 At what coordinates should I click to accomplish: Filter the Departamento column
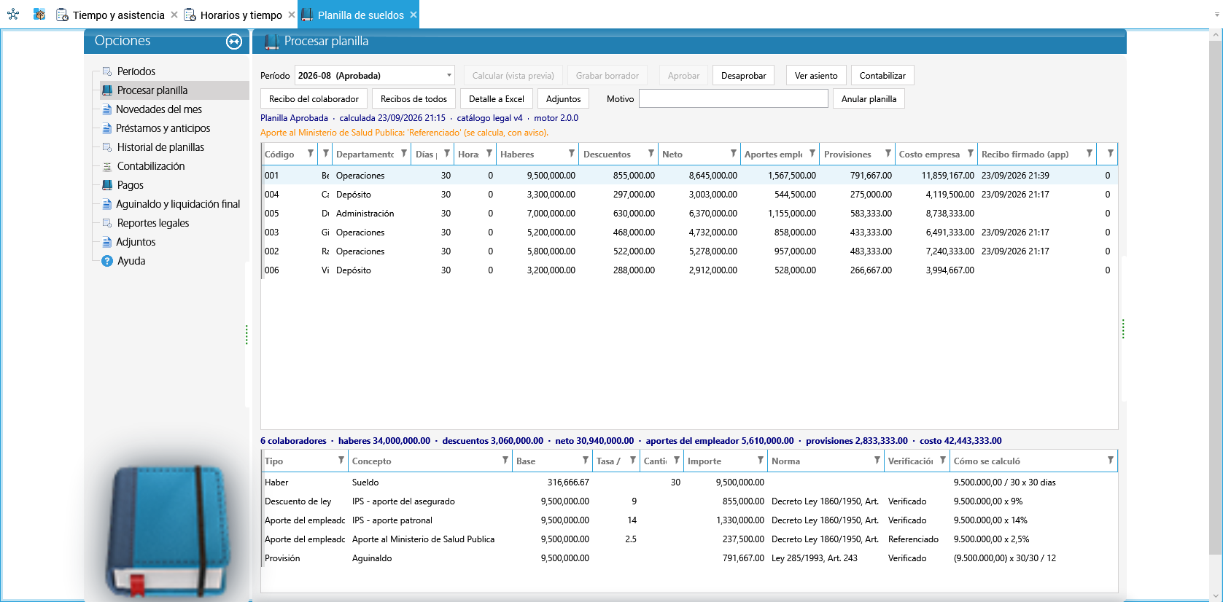click(x=404, y=154)
